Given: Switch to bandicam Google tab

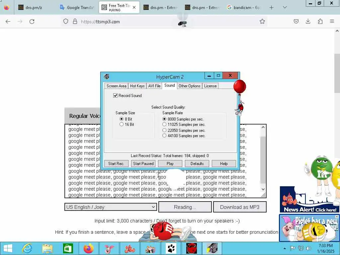Looking at the screenshot, I should 244,8.
